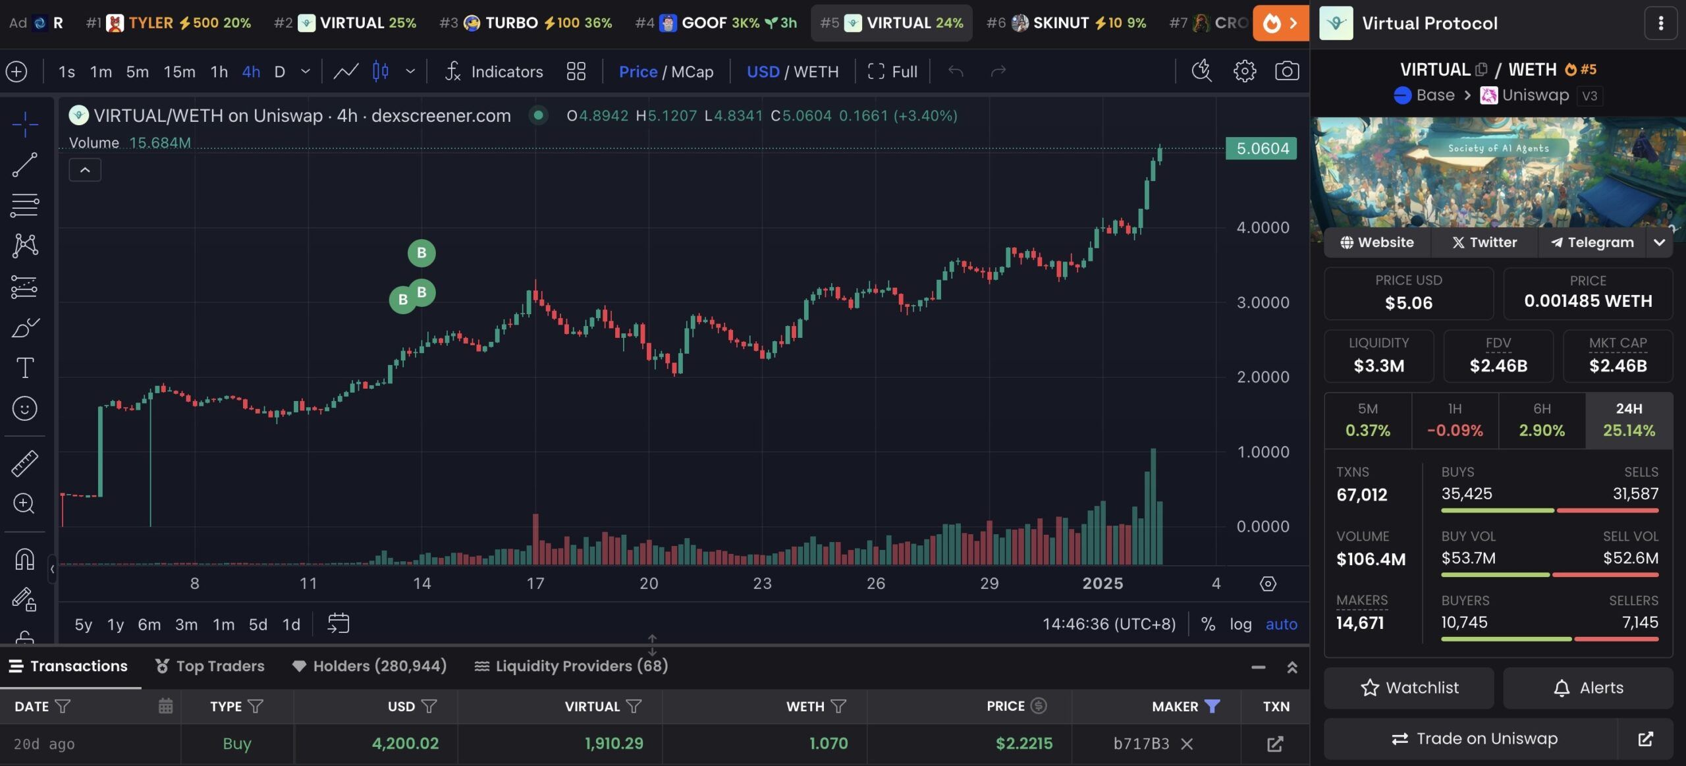Open the multi-chart grid layout icon
Screen dimensions: 1686x766
tap(576, 71)
